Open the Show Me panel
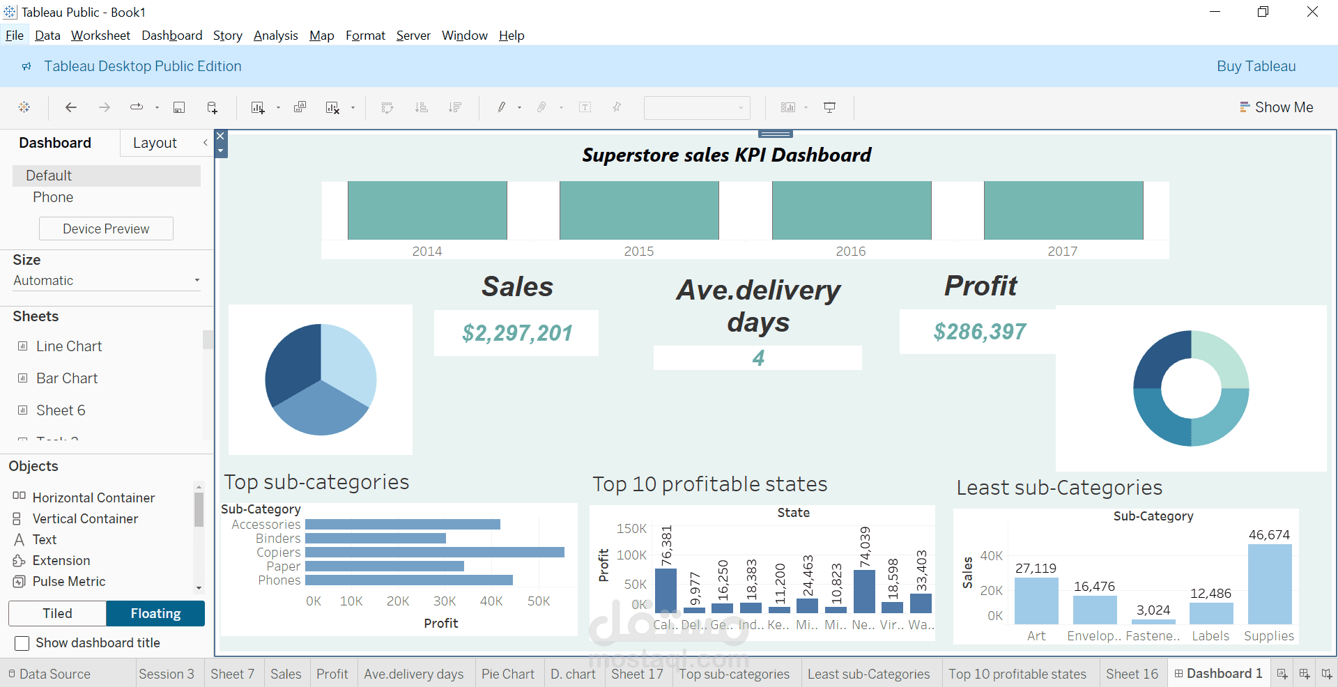1338x687 pixels. 1277,107
